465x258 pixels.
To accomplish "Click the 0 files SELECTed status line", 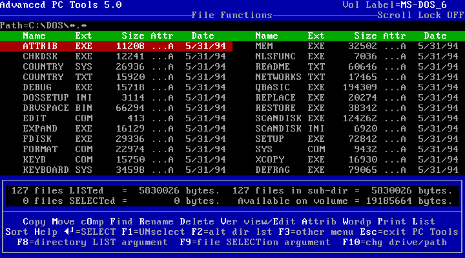I will [x=121, y=201].
